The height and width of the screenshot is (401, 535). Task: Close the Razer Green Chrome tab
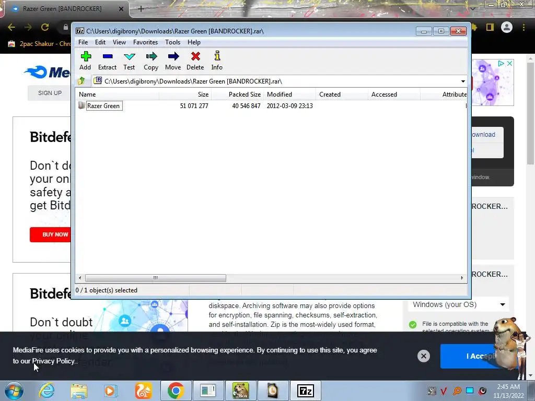click(x=121, y=9)
